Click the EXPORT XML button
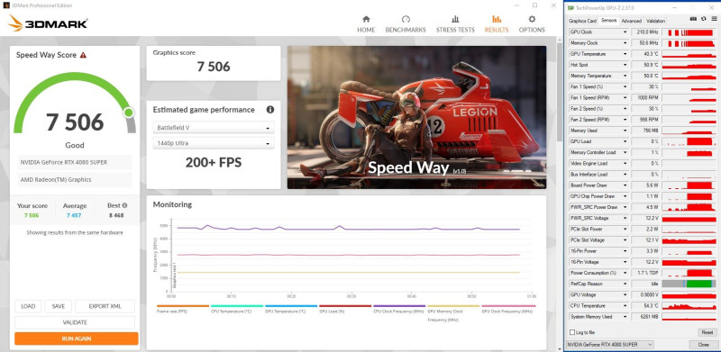 (105, 306)
